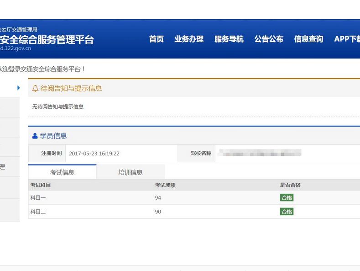Click the person icon beside 学员信息

pos(35,136)
